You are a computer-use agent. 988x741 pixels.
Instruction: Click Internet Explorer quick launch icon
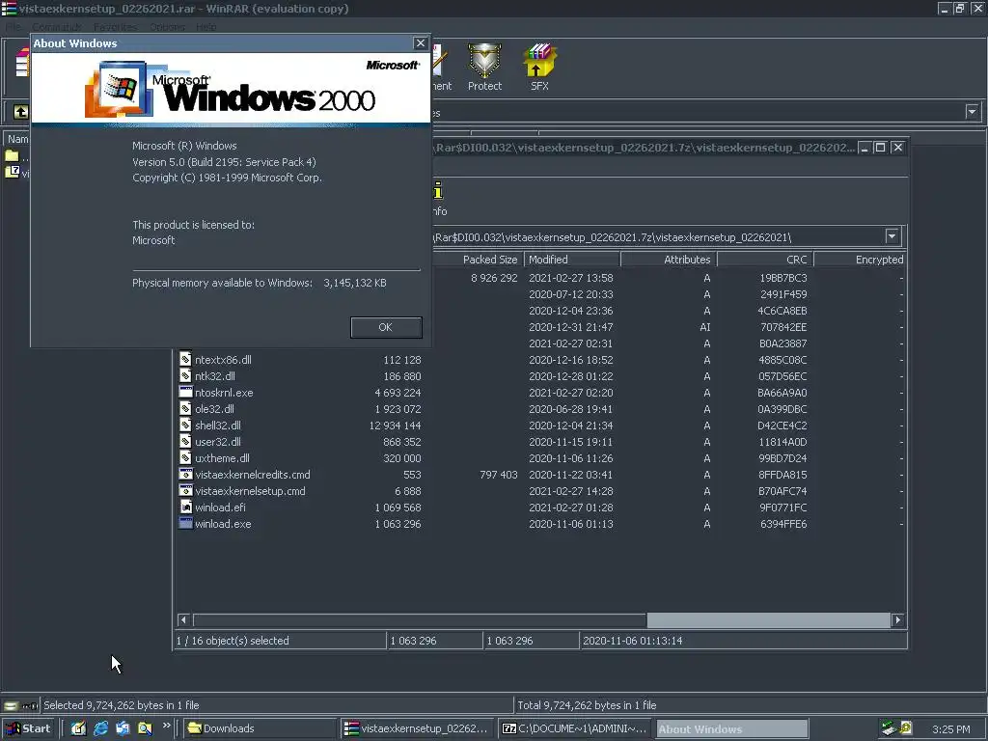click(x=100, y=728)
